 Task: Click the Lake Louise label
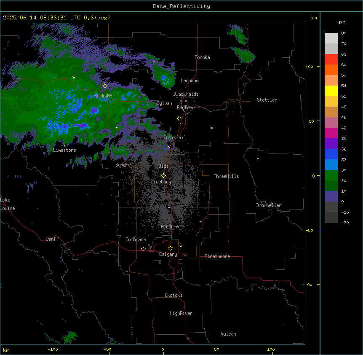click(8, 204)
